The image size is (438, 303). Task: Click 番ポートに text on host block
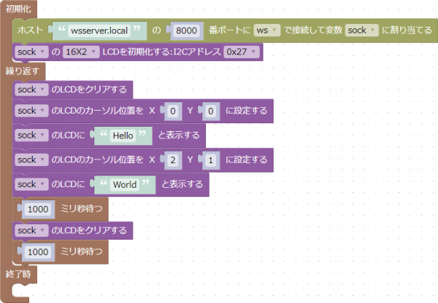pos(230,30)
